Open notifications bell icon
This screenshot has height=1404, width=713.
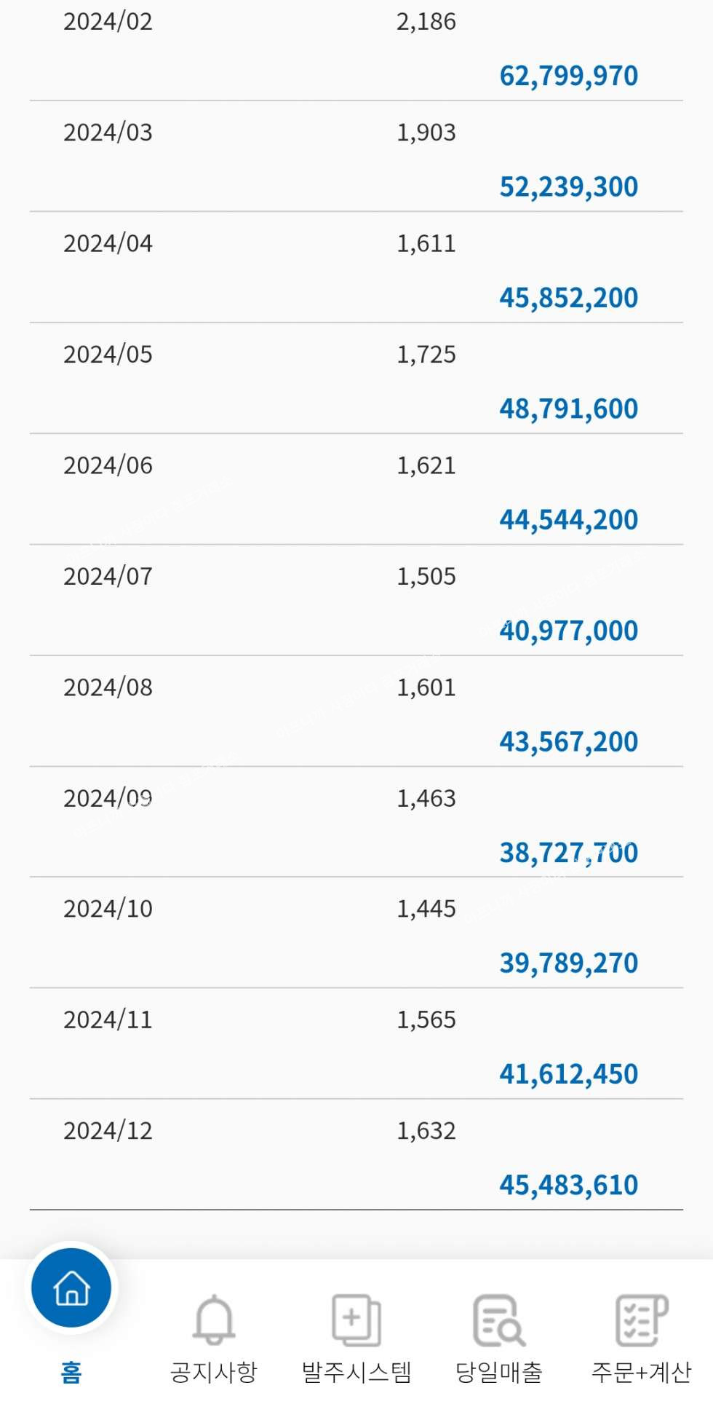tap(214, 1319)
